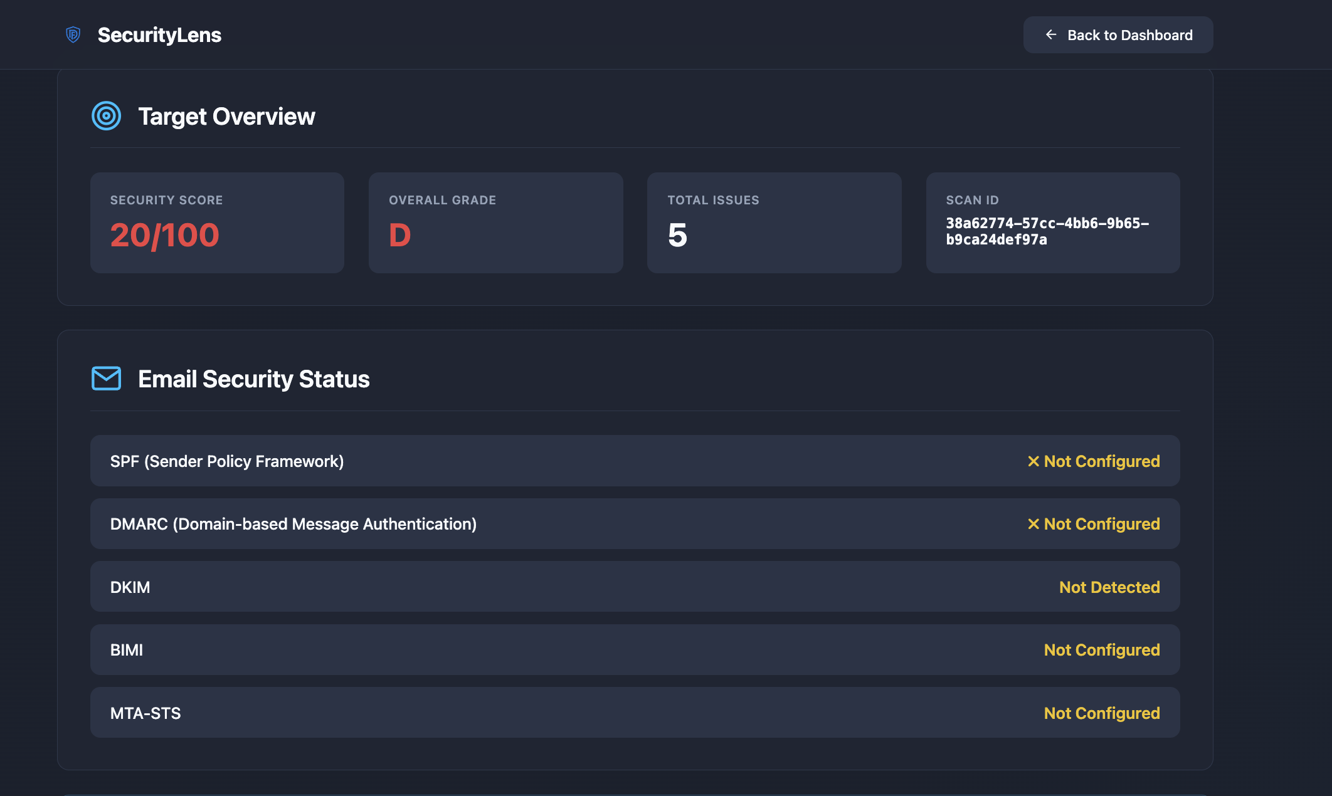
Task: Click the Security Score 20/100 card
Action: (217, 223)
